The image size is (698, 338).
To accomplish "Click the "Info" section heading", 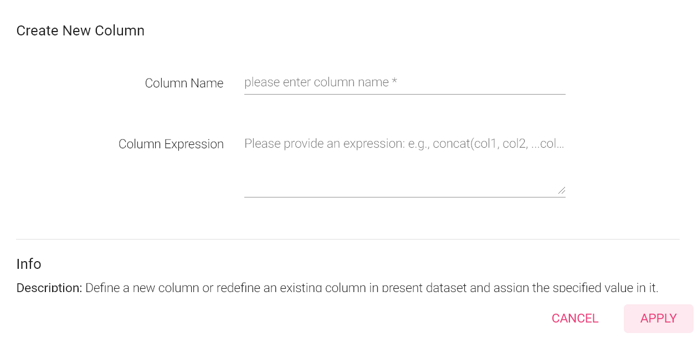I will [29, 264].
